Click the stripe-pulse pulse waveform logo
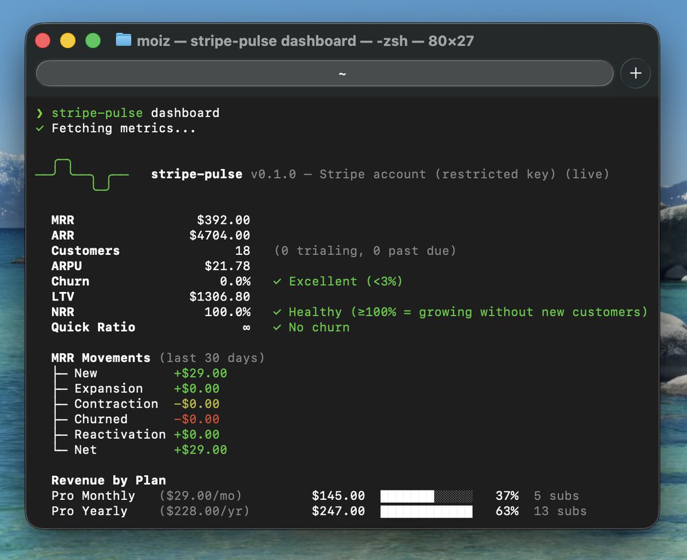This screenshot has height=560, width=687. pos(82,174)
